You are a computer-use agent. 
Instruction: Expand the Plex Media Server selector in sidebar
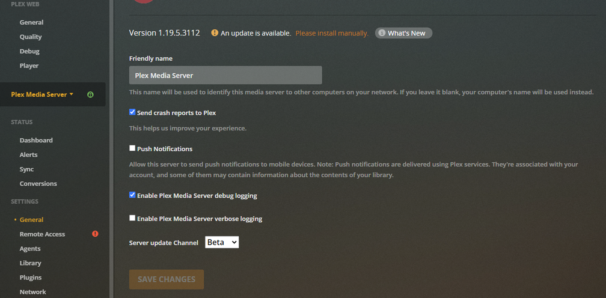pos(42,94)
